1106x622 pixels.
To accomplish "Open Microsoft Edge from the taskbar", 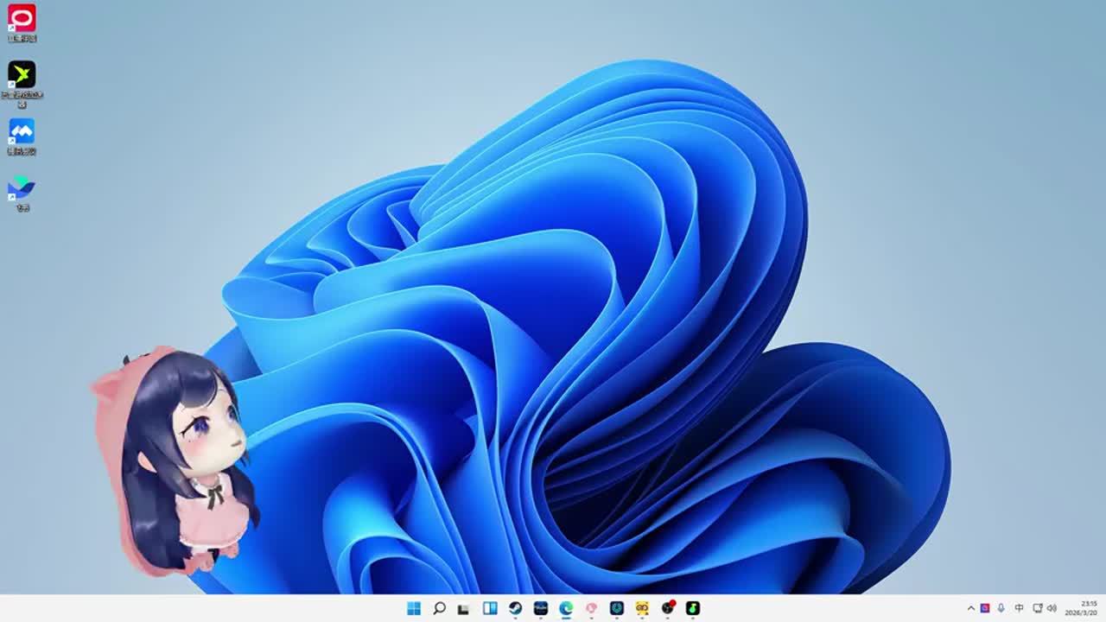I will [566, 608].
